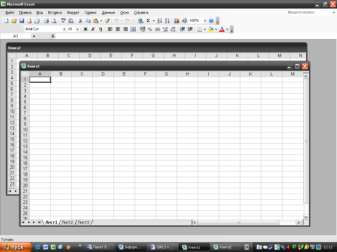Screen dimensions: 337x252
Task: Open the Файл menu
Action: pyautogui.click(x=10, y=12)
